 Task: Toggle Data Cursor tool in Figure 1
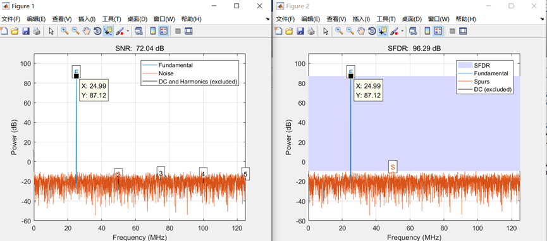point(108,32)
